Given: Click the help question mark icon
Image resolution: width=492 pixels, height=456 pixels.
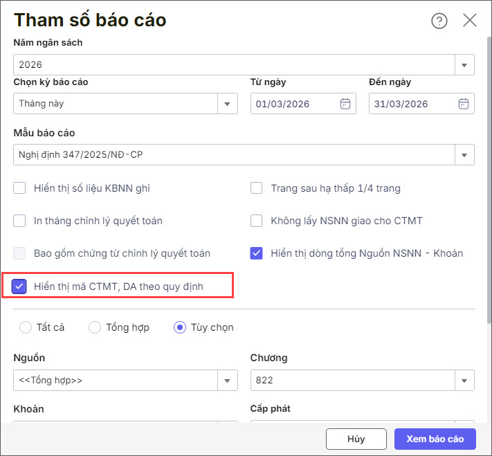Looking at the screenshot, I should click(439, 21).
